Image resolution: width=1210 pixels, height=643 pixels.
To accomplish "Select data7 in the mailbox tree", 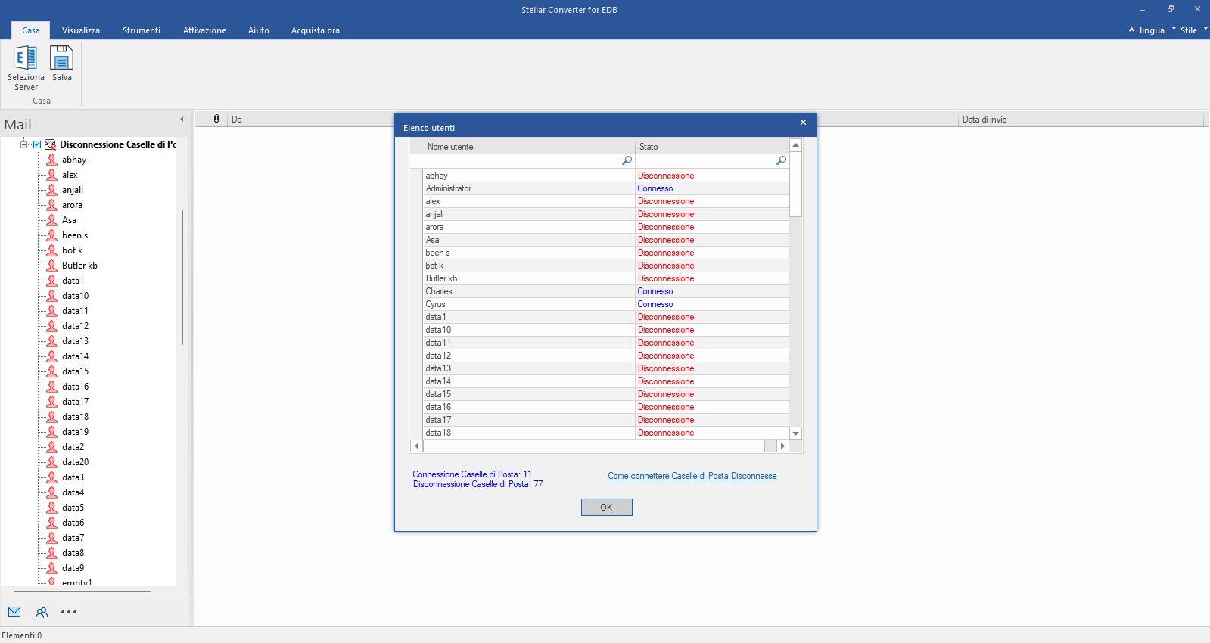I will [73, 538].
